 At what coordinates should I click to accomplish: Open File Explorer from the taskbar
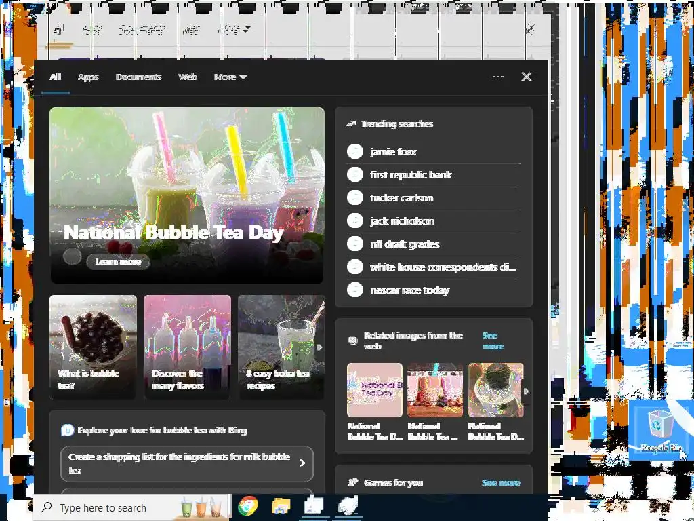(281, 507)
